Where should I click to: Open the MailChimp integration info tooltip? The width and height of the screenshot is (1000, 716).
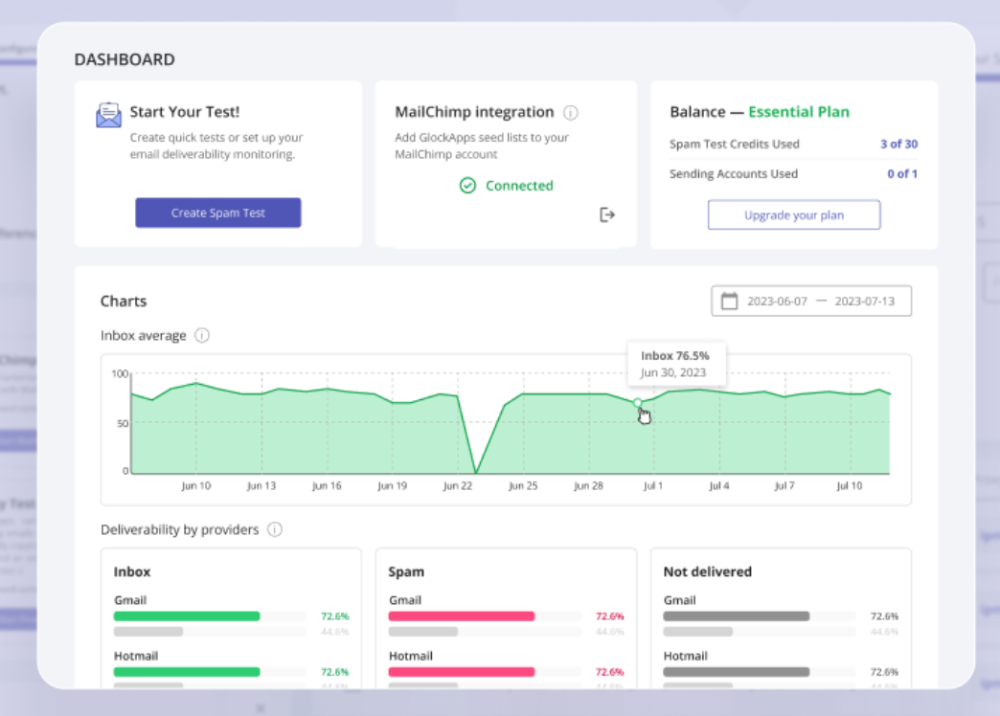(571, 113)
